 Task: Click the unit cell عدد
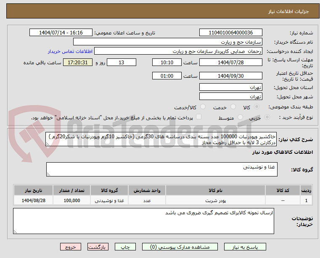(147, 200)
